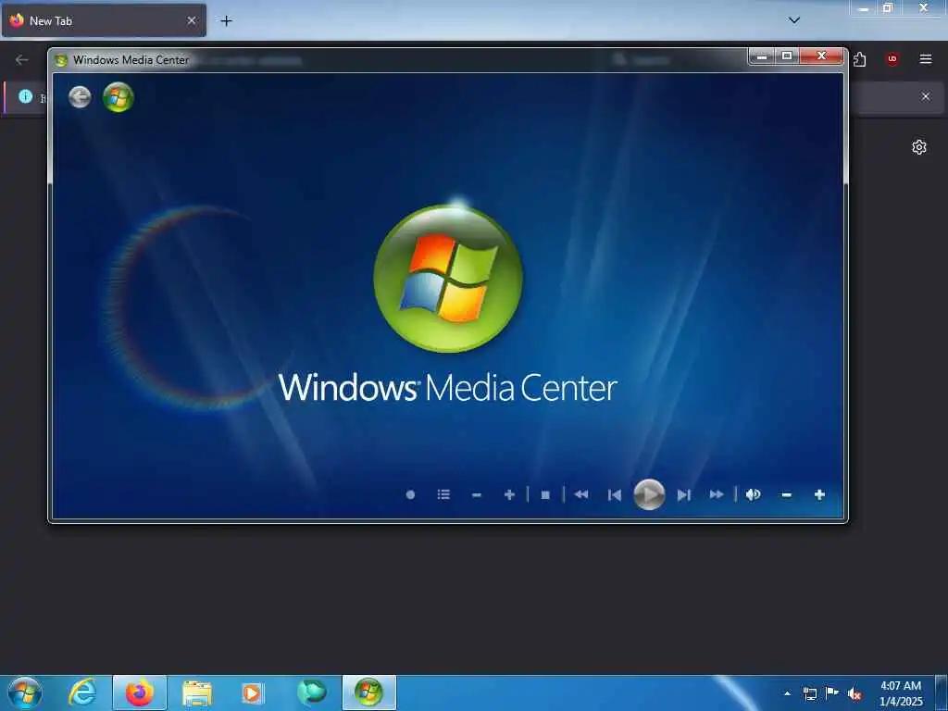Stop playback with the stop button
Viewport: 948px width, 711px height.
point(545,495)
